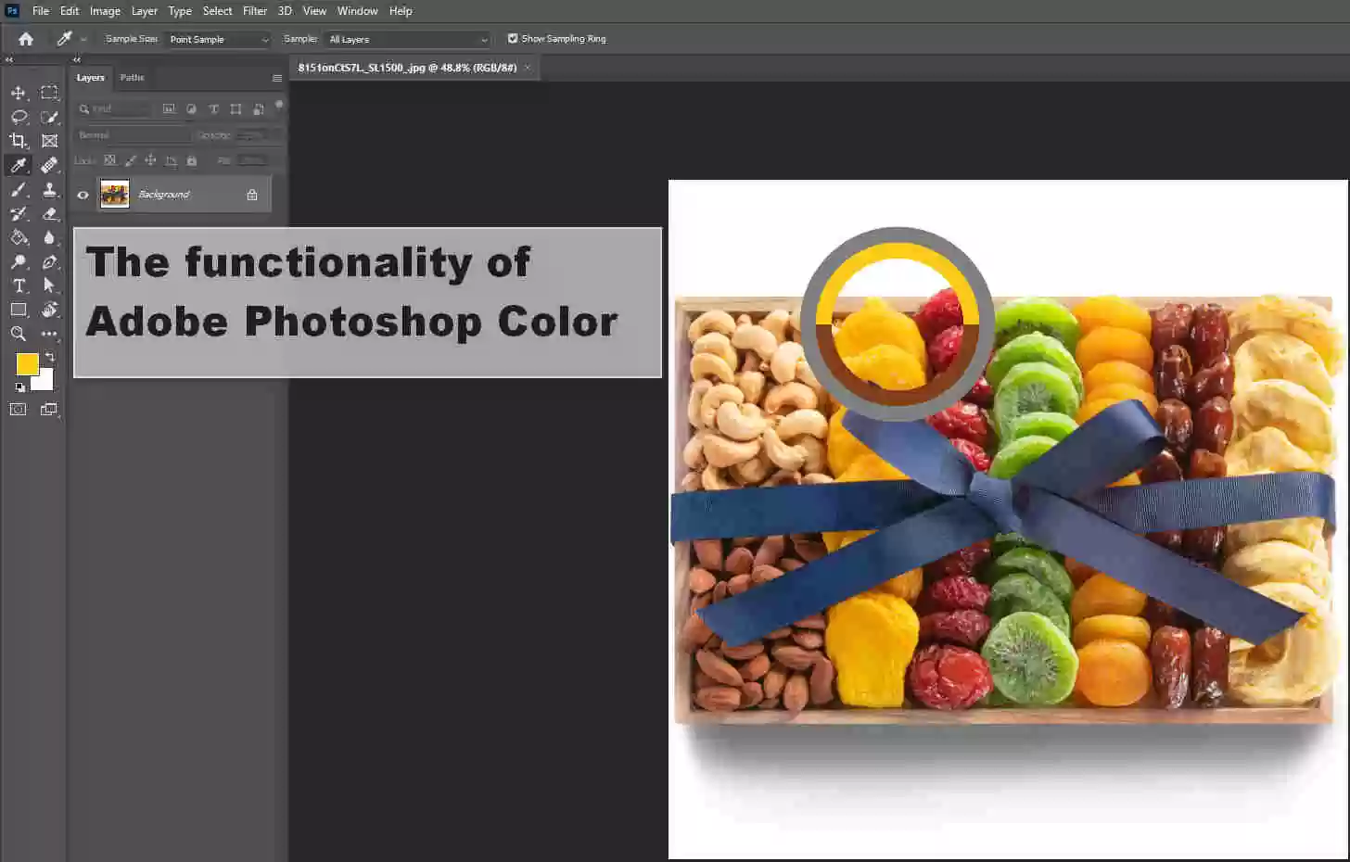The width and height of the screenshot is (1350, 862).
Task: Select the Blur tool
Action: click(49, 237)
